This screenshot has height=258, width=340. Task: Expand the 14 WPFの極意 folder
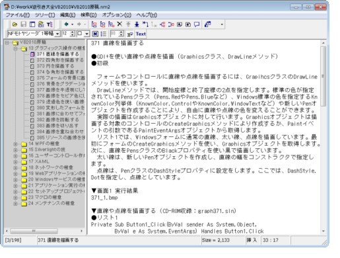pyautogui.click(x=15, y=144)
